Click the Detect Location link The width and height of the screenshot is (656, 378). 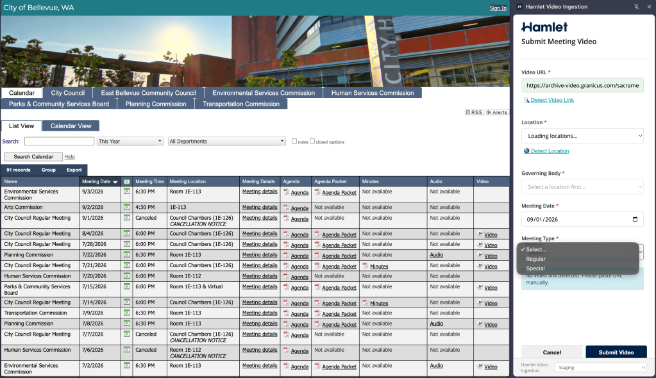tap(550, 151)
